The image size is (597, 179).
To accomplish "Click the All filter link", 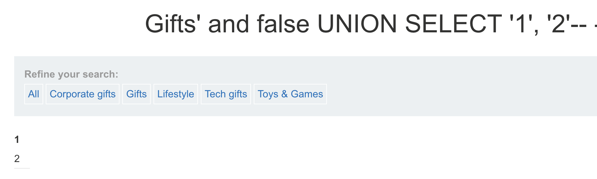I will pos(33,94).
